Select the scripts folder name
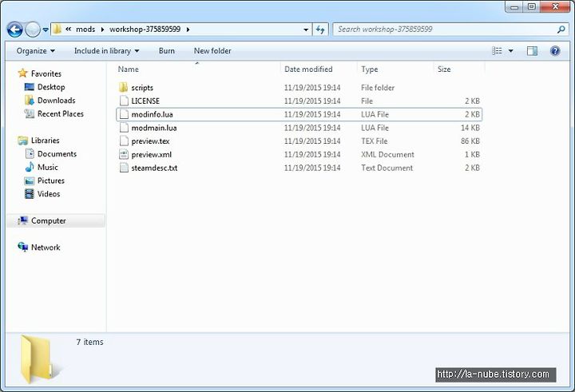The height and width of the screenshot is (392, 575). coord(142,88)
